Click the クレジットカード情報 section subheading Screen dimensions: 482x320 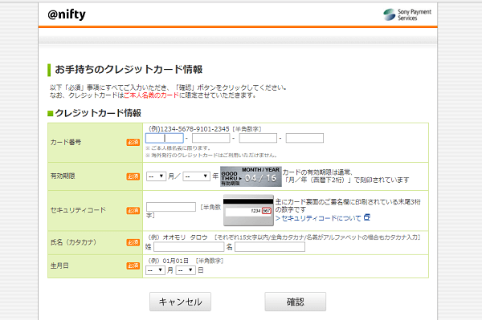click(98, 113)
